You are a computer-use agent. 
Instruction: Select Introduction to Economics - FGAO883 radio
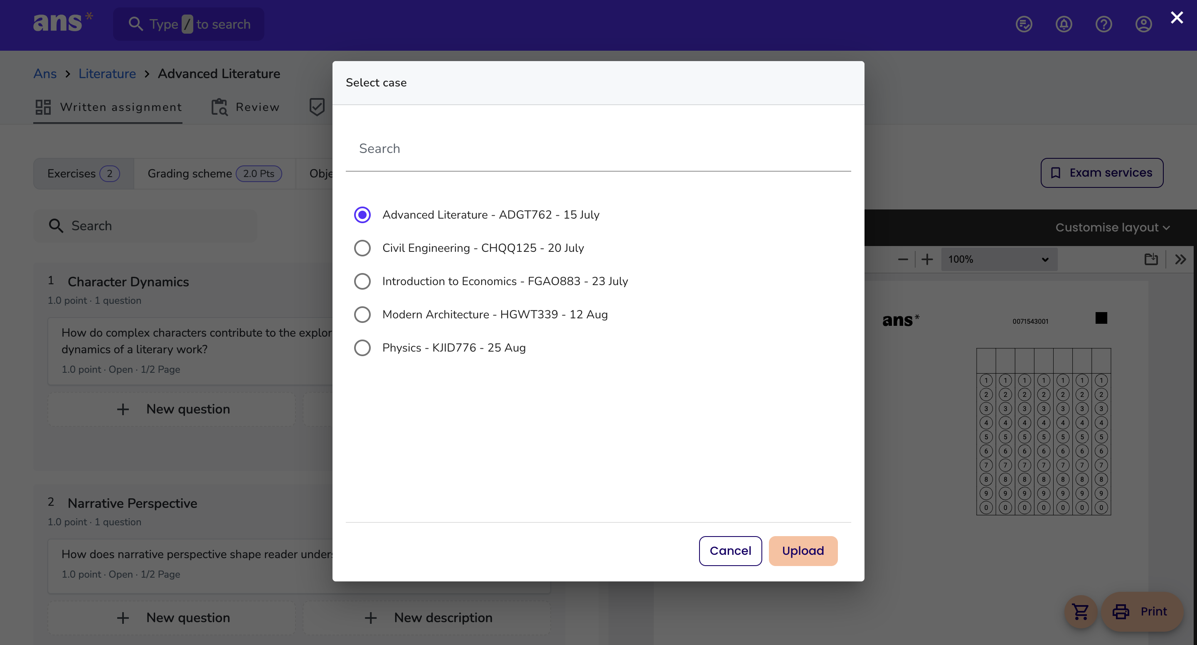(362, 281)
